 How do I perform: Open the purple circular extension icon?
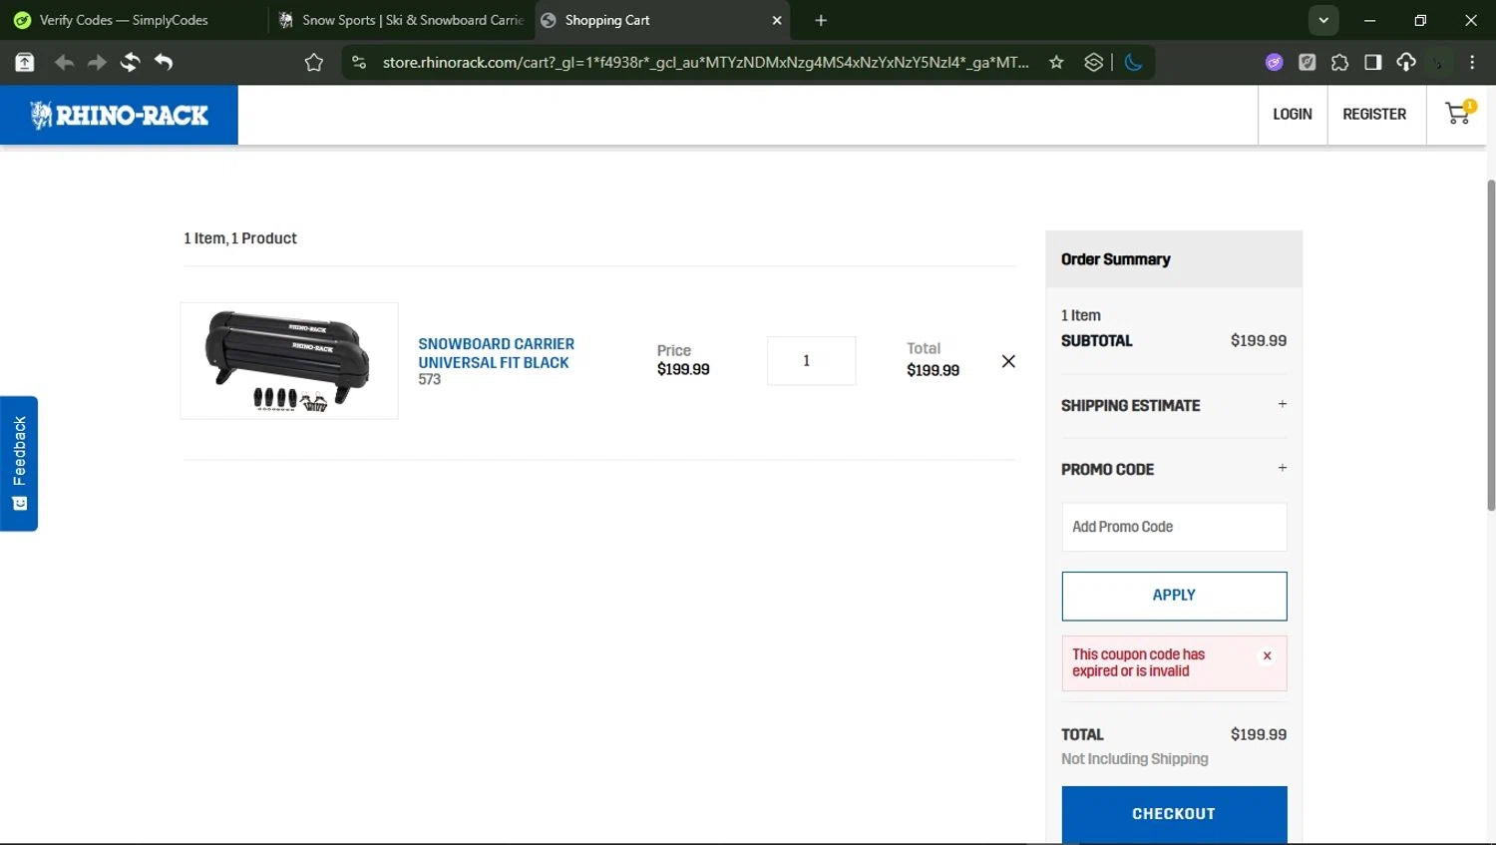click(1274, 62)
